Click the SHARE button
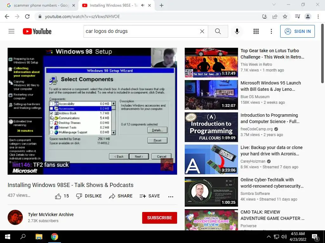325x243 pixels. tap(121, 196)
